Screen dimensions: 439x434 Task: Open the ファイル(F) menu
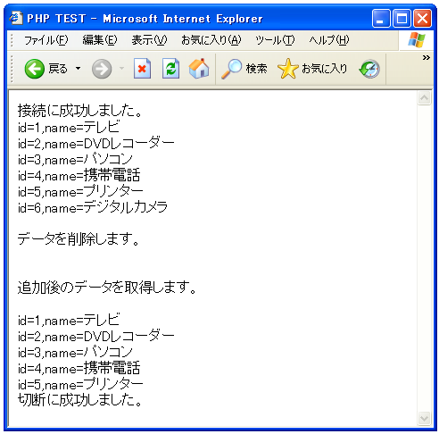point(46,40)
